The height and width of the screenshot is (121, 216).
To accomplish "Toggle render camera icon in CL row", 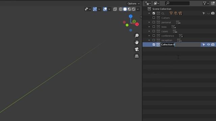I will pos(213,13).
